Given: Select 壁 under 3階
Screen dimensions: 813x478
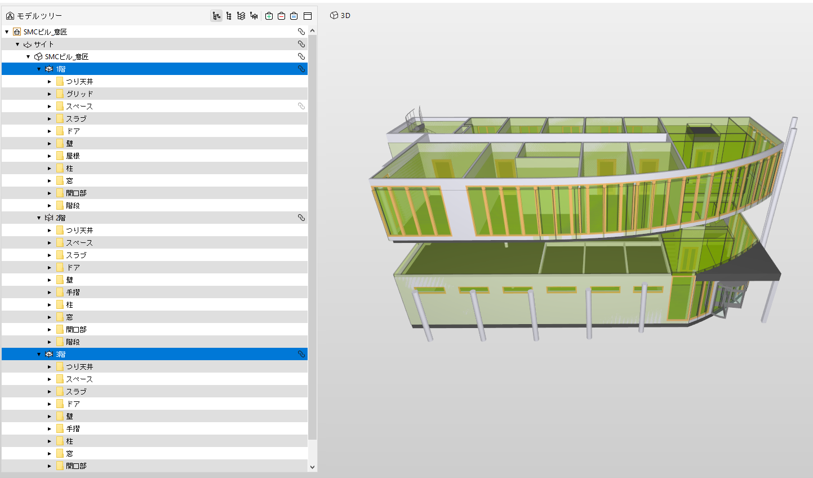Looking at the screenshot, I should coord(154,416).
